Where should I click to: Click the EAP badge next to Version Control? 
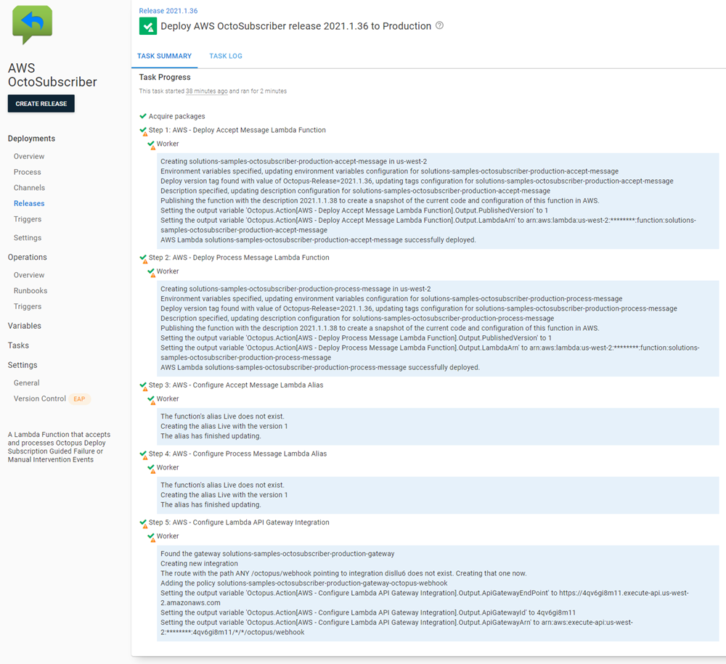79,398
